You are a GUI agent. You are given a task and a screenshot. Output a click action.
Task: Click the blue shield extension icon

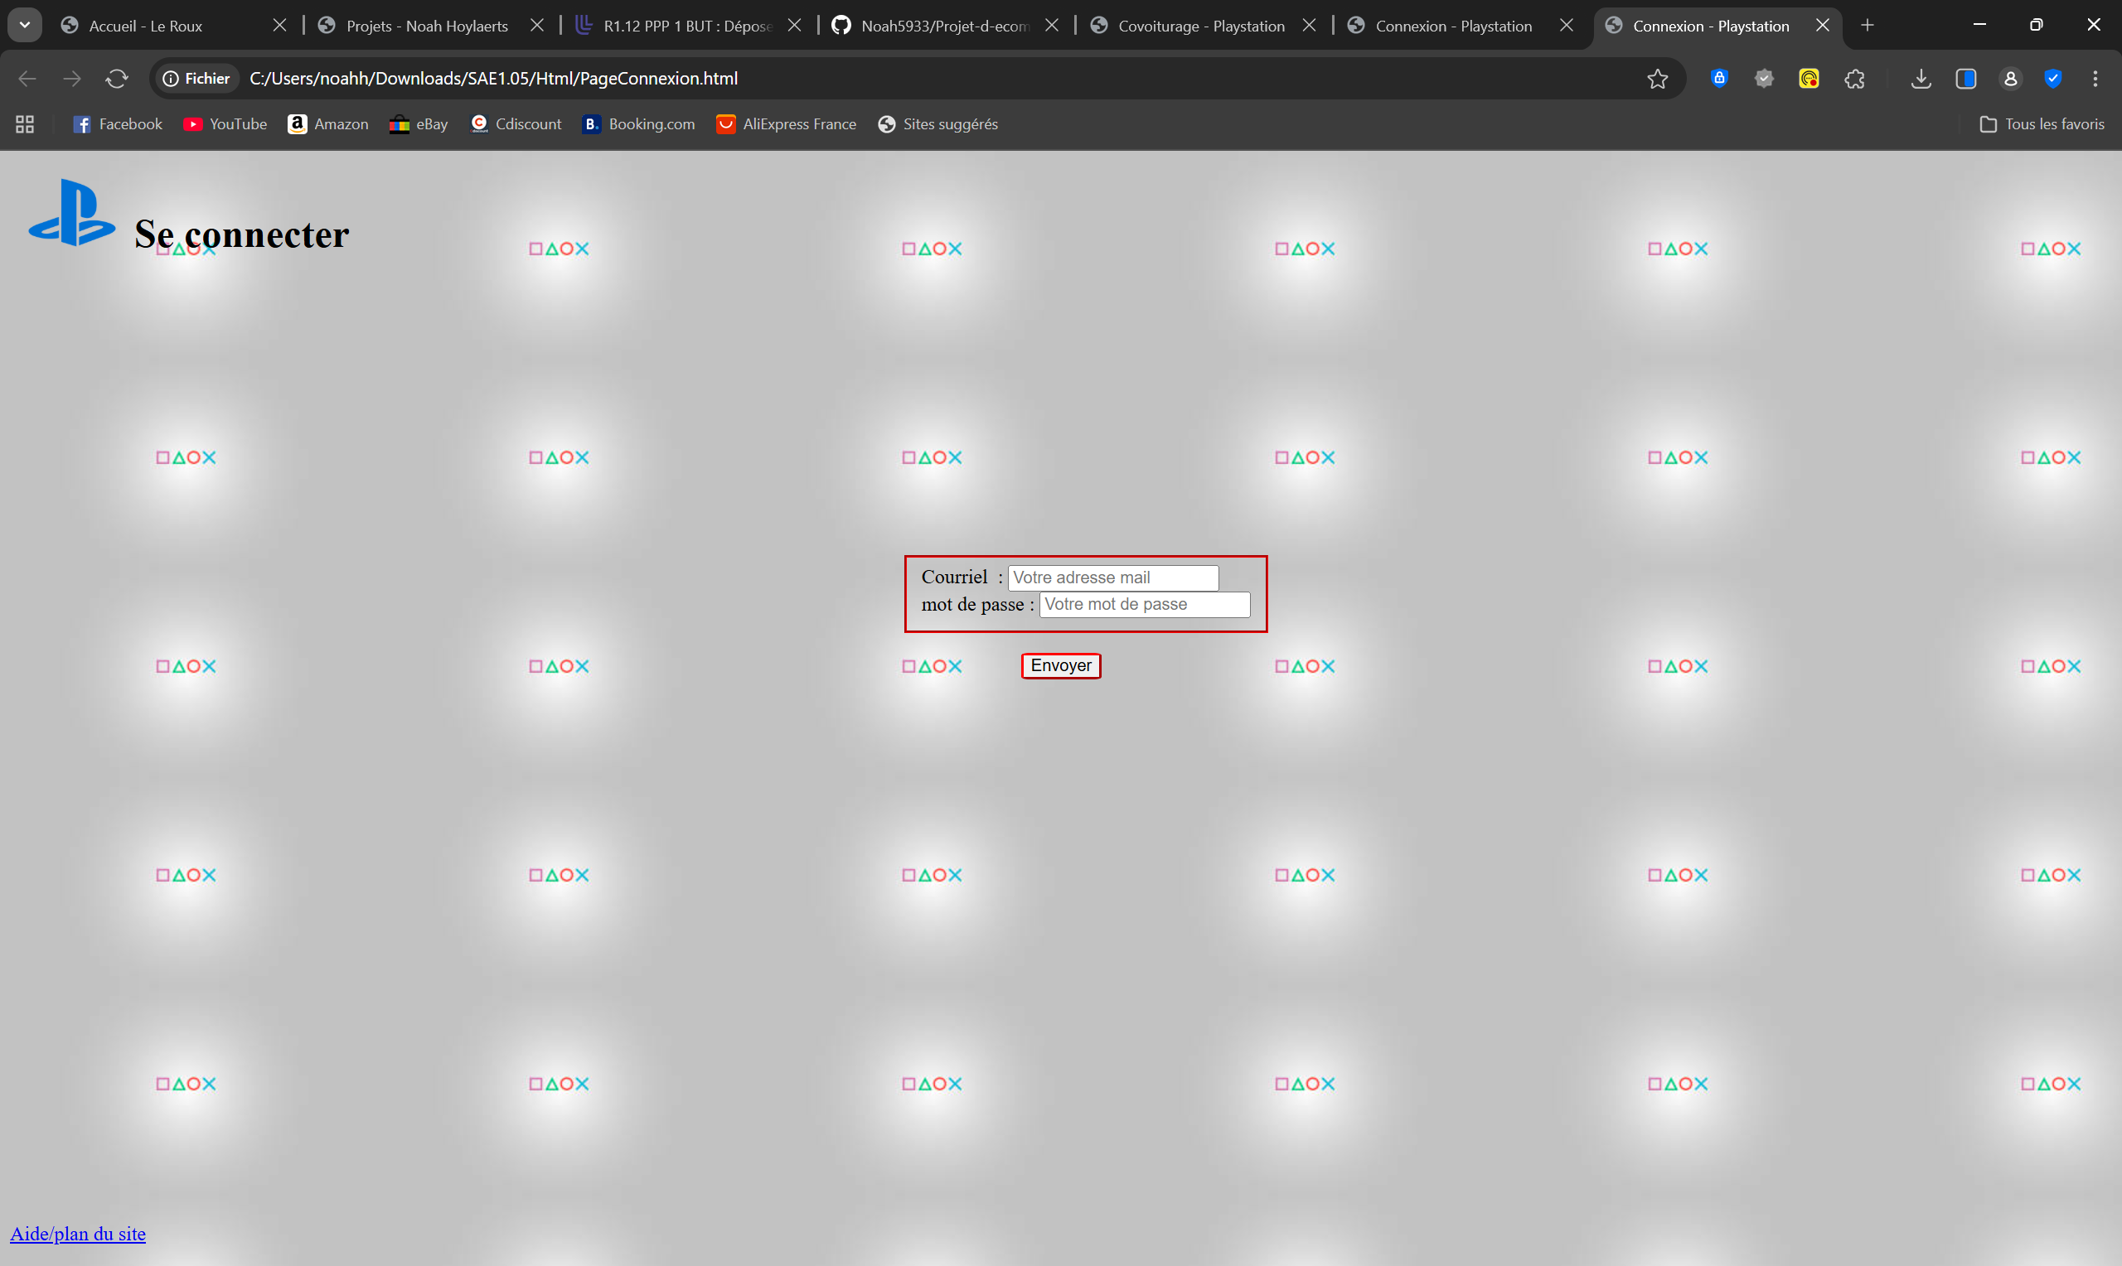point(2053,79)
